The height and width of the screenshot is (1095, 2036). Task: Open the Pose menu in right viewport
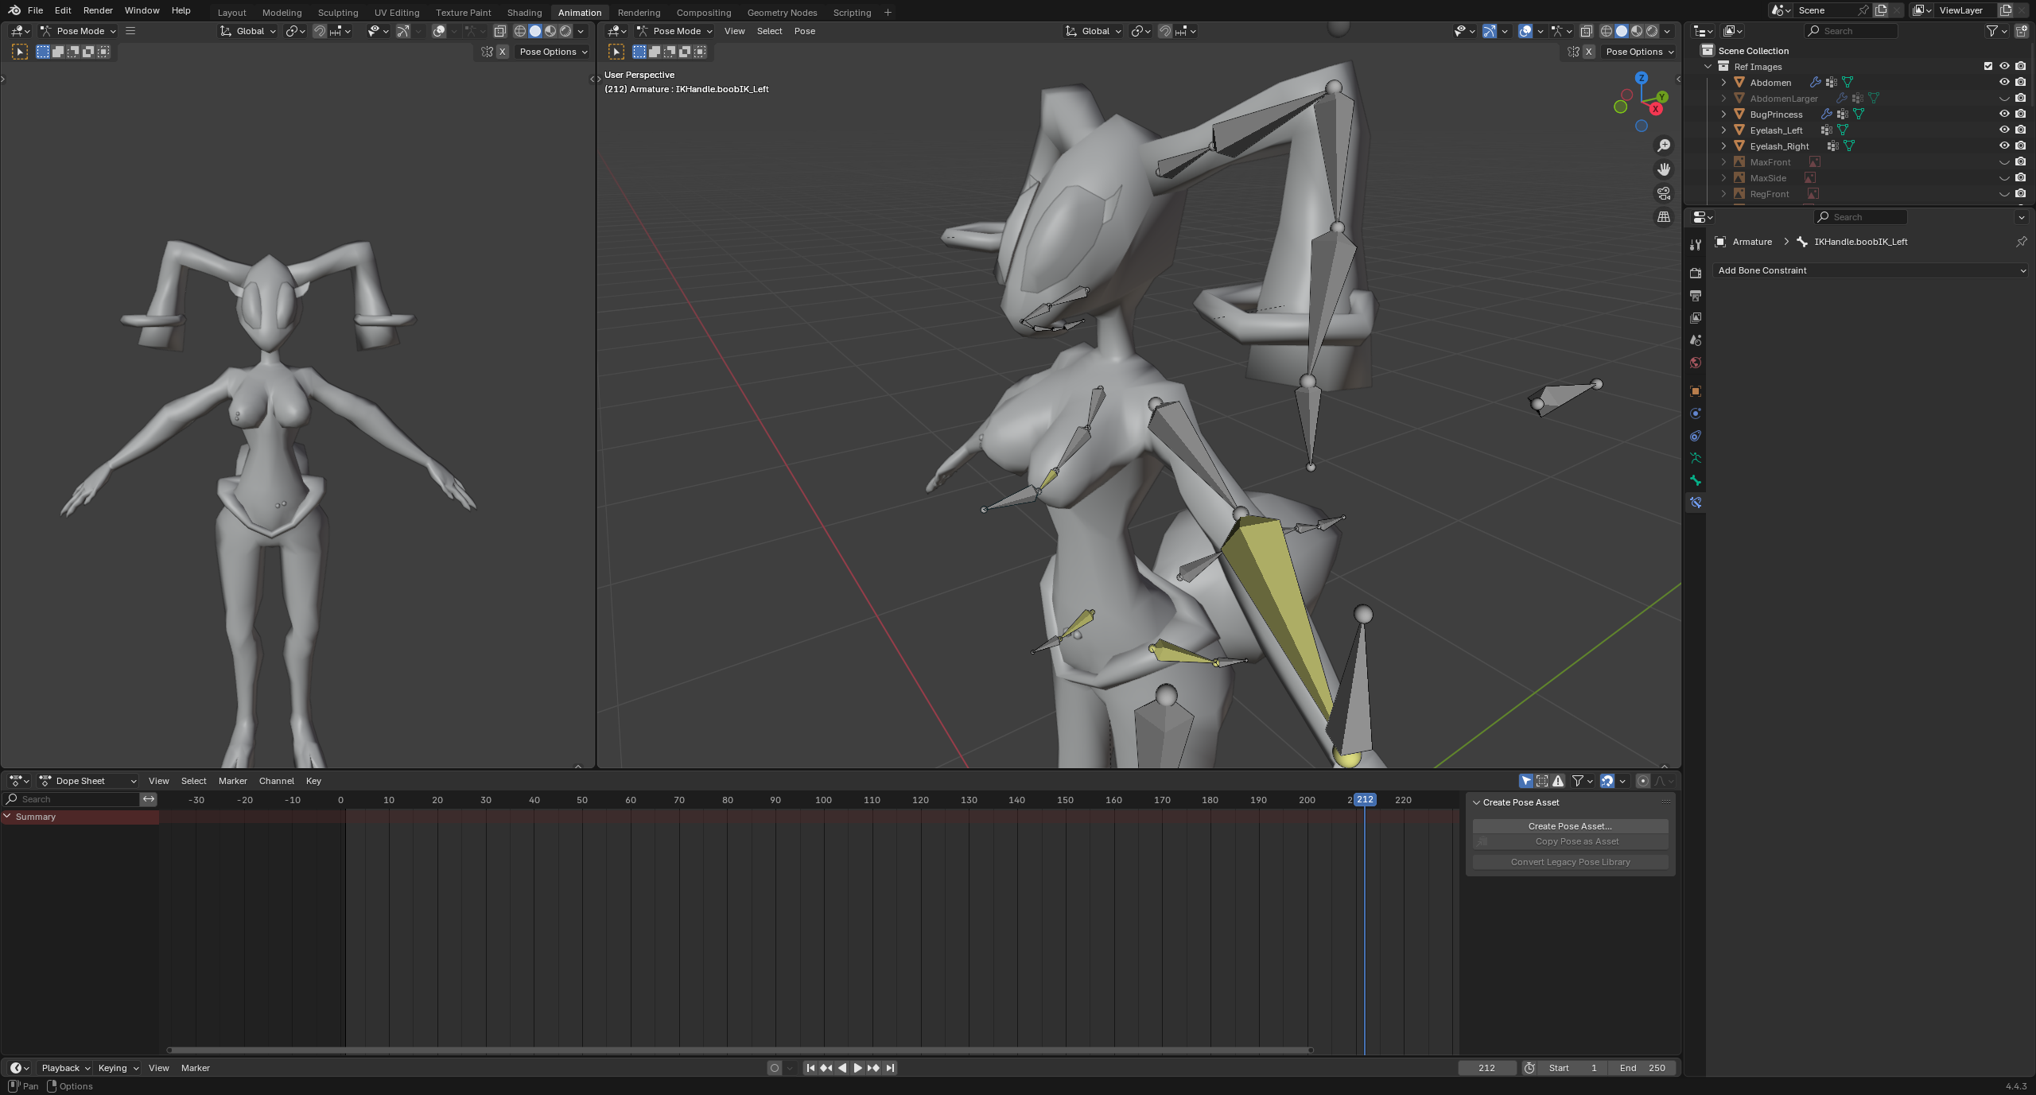(804, 31)
